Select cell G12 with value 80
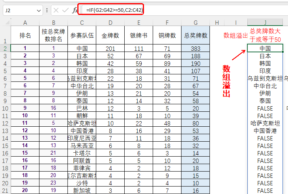 tap(195, 123)
